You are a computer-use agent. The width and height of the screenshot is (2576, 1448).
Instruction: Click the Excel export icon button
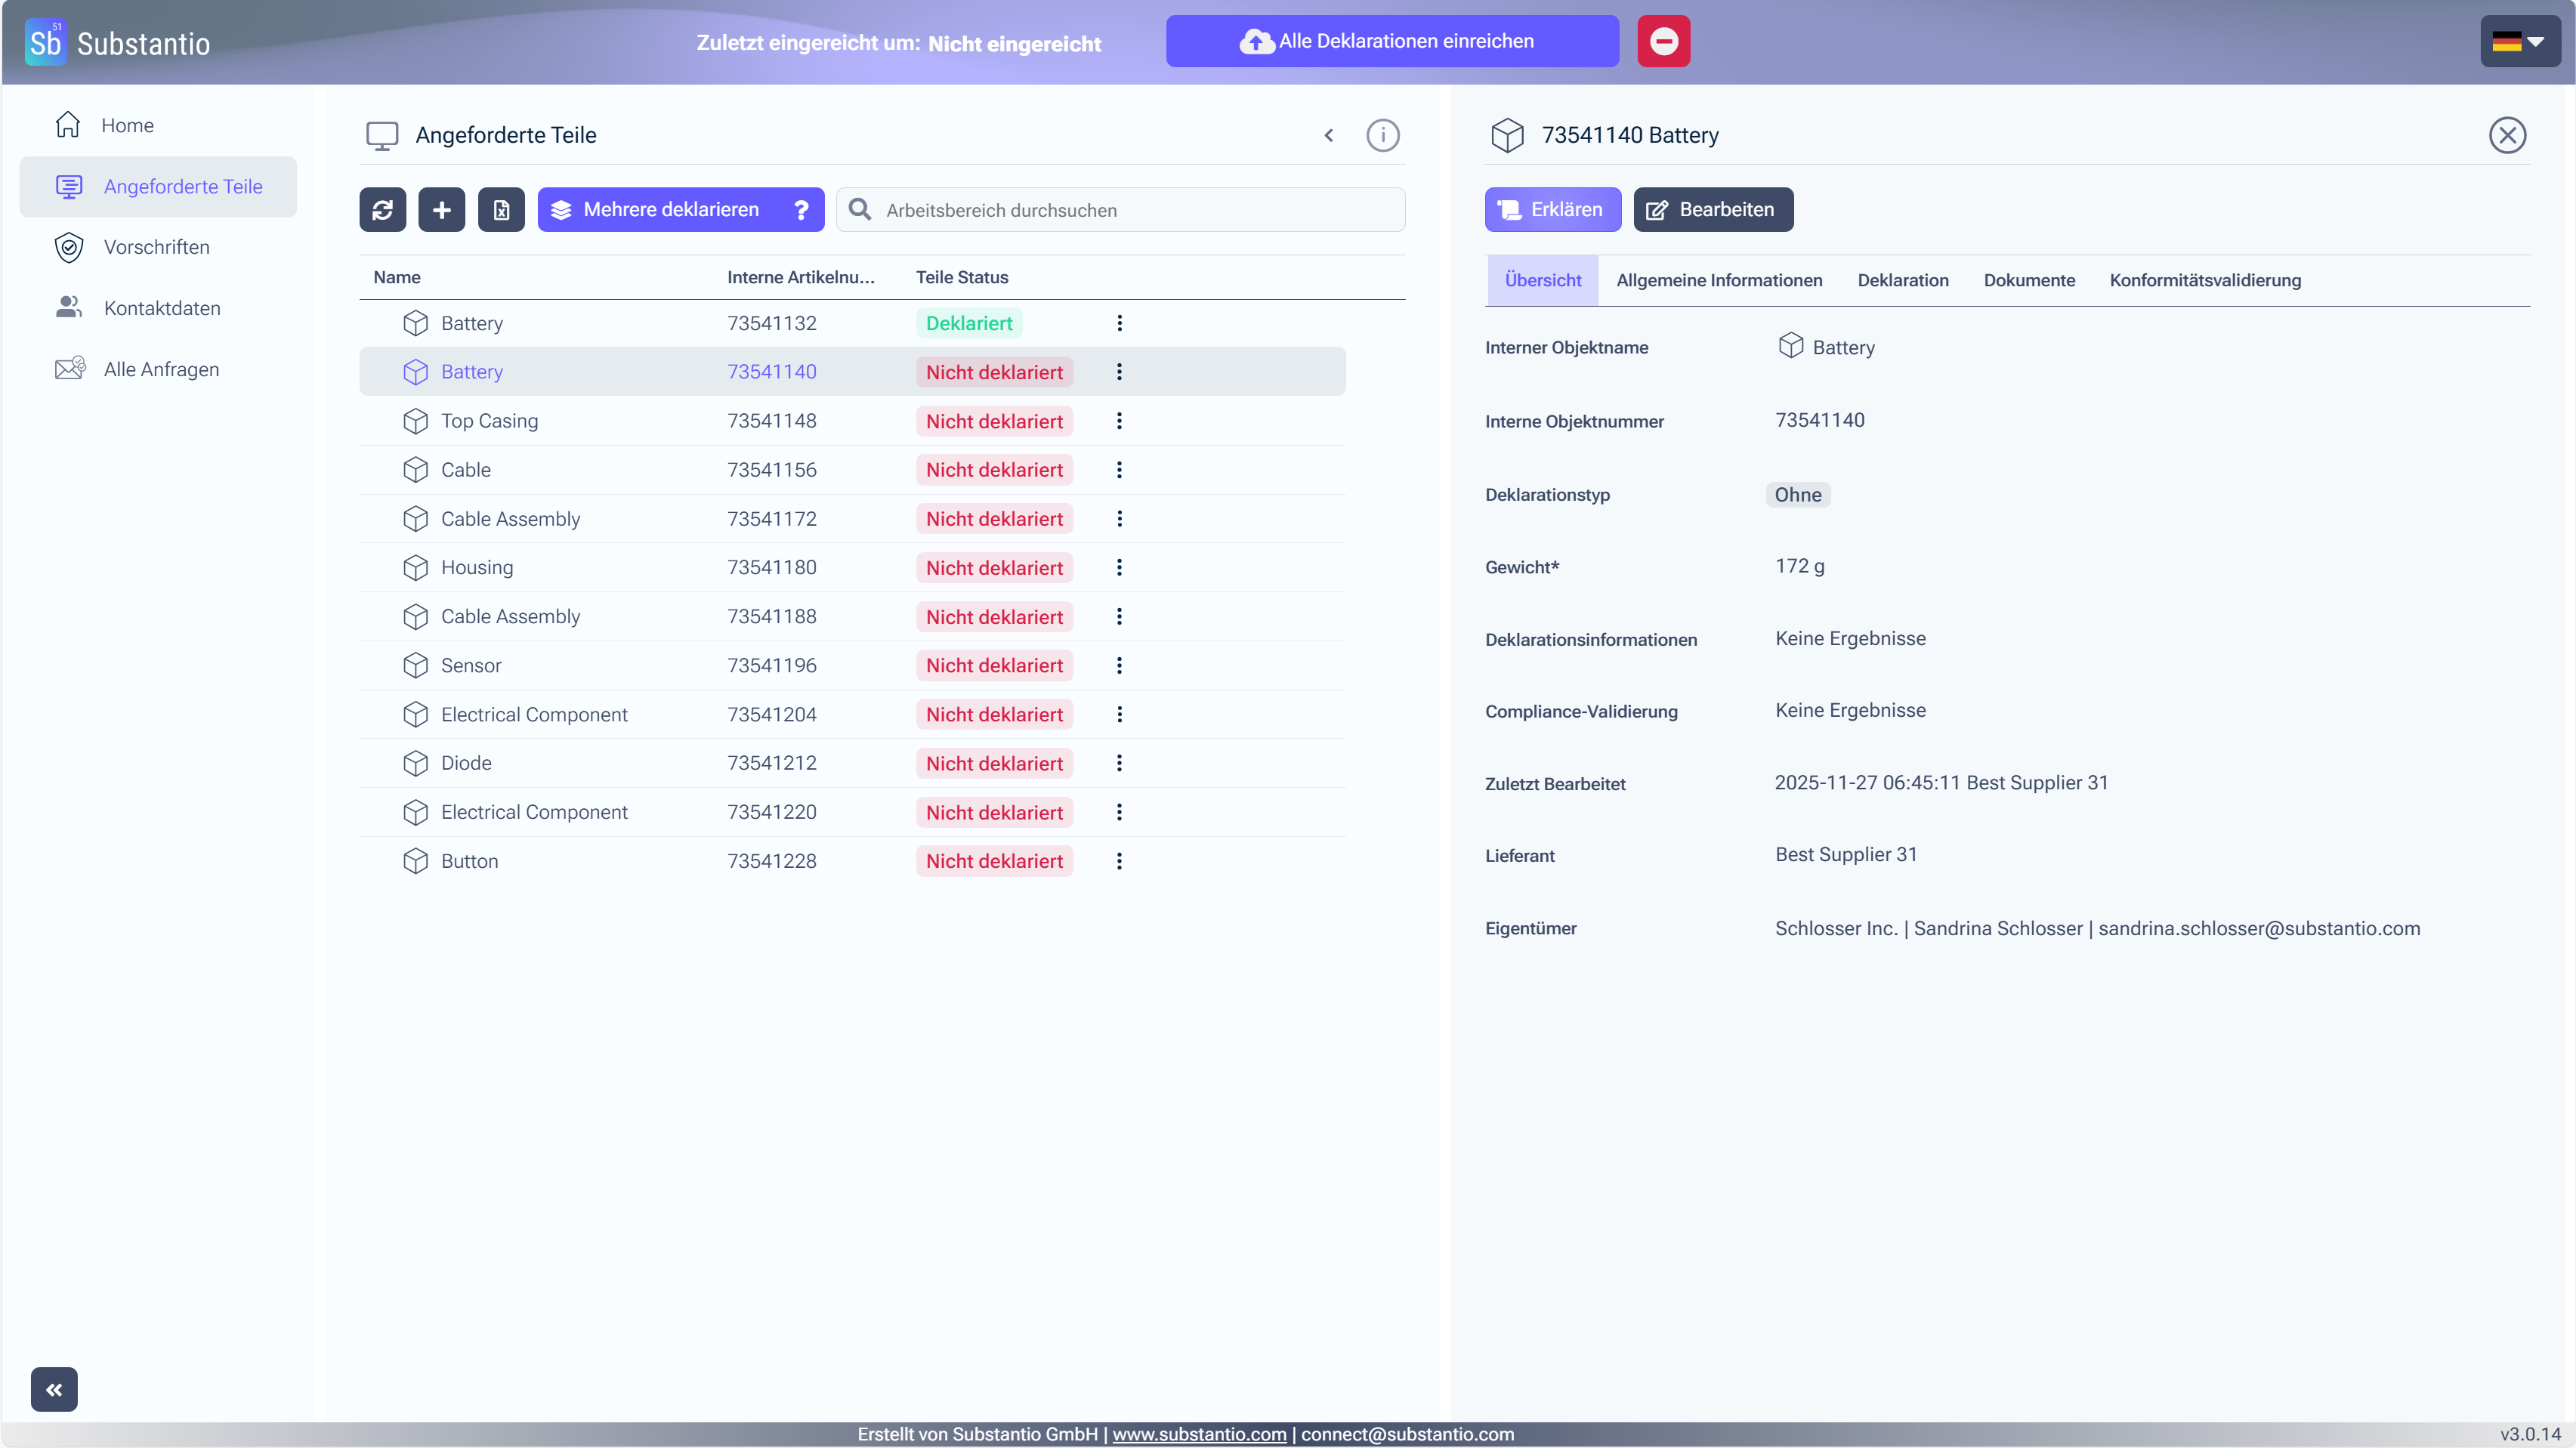(501, 209)
